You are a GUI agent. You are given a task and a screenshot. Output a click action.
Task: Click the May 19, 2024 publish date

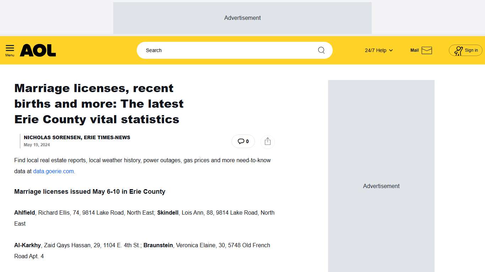pos(37,145)
